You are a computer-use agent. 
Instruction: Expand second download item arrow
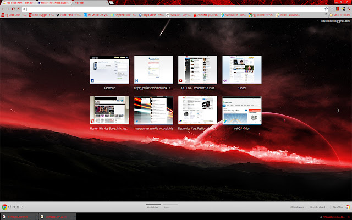click(x=75, y=216)
